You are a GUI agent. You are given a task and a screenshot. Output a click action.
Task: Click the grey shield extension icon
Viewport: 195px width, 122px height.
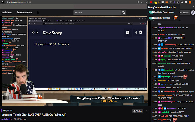[x=170, y=2]
